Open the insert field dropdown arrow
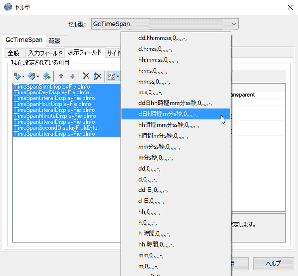Viewport: 298px width, 276px height. click(x=38, y=76)
